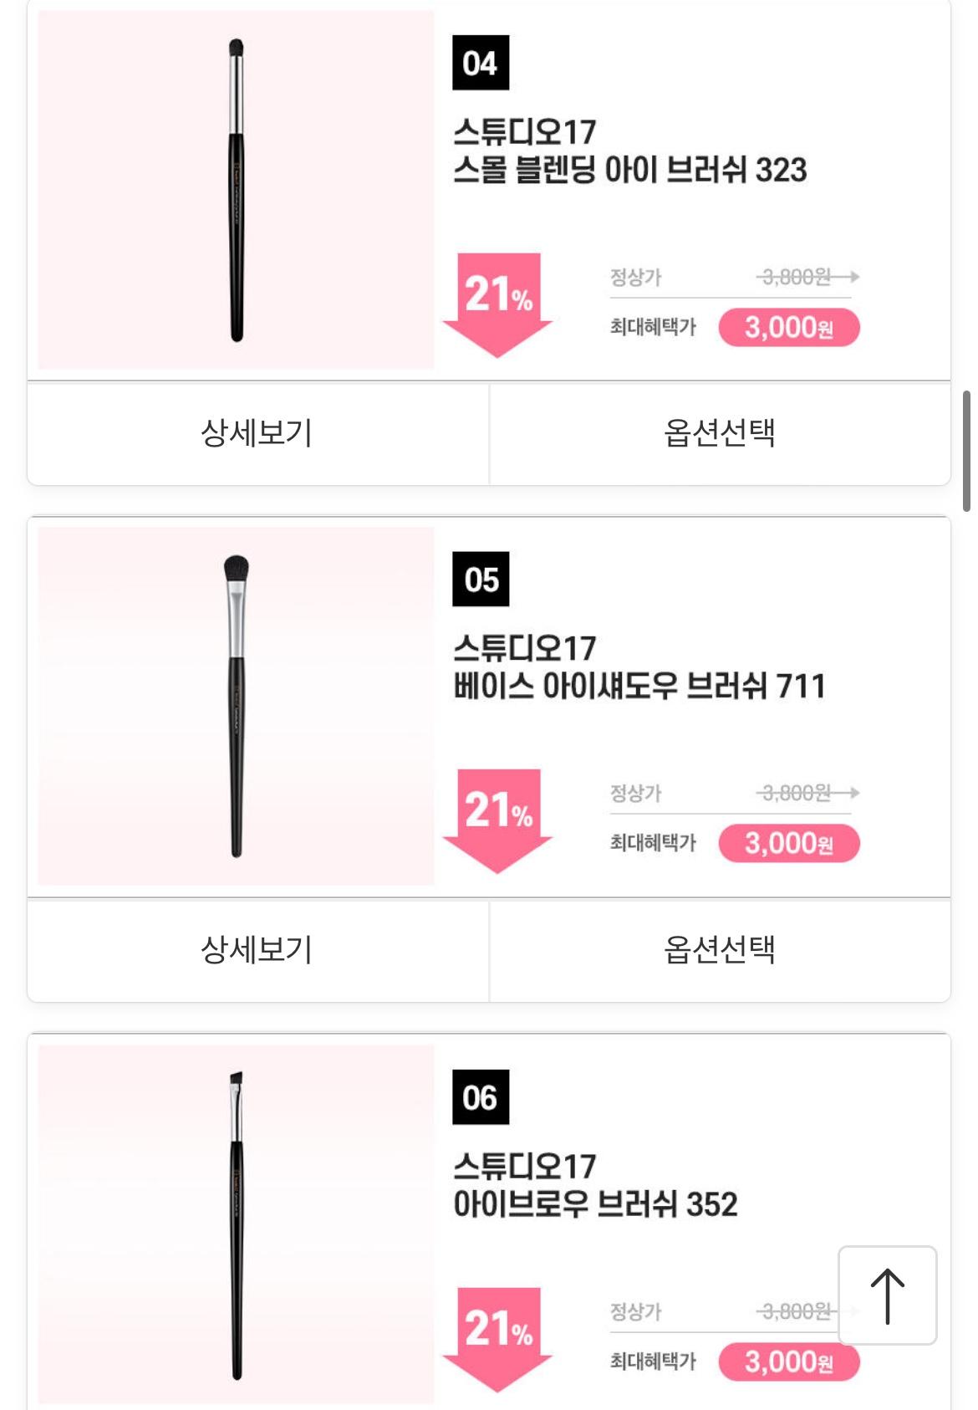Select the Small Blending Eye Brush 323 image
This screenshot has width=978, height=1410.
coord(236,190)
